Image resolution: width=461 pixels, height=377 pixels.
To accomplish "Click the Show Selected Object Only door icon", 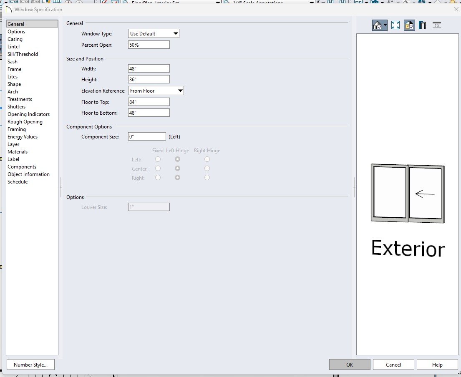I will tap(423, 25).
